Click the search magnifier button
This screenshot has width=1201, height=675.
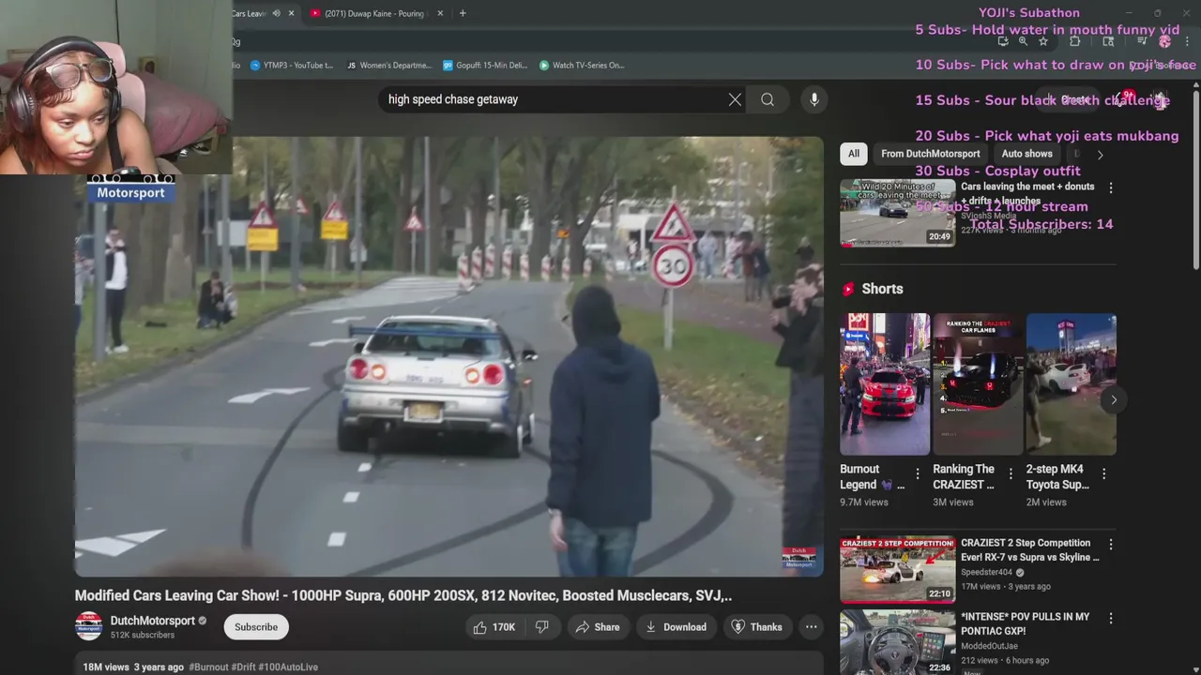tap(768, 99)
